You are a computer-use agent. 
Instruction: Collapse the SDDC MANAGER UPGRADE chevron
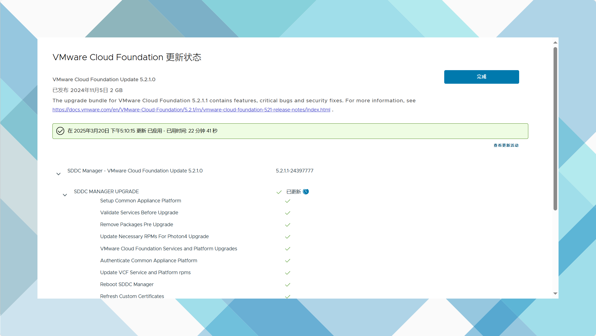point(65,195)
